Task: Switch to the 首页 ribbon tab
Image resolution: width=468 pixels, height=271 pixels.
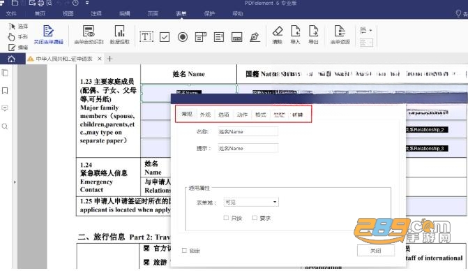Action: (40, 14)
